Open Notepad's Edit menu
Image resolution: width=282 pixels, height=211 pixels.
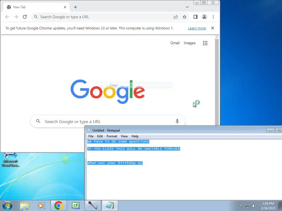point(100,136)
